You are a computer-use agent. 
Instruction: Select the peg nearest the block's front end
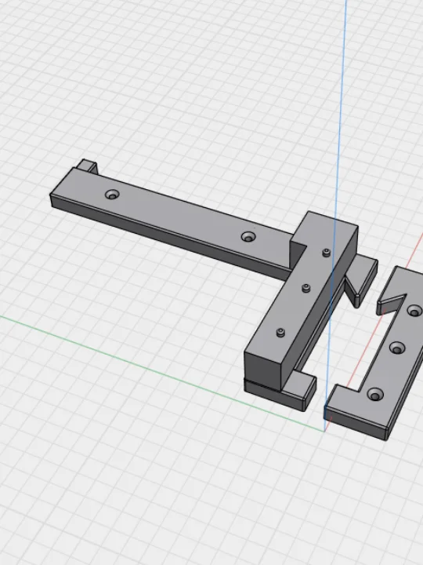point(280,333)
